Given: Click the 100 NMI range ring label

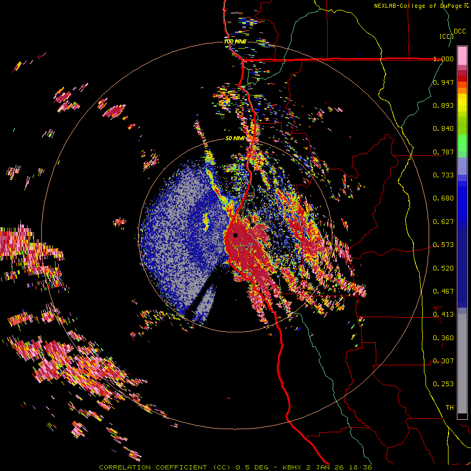Looking at the screenshot, I should [x=235, y=41].
